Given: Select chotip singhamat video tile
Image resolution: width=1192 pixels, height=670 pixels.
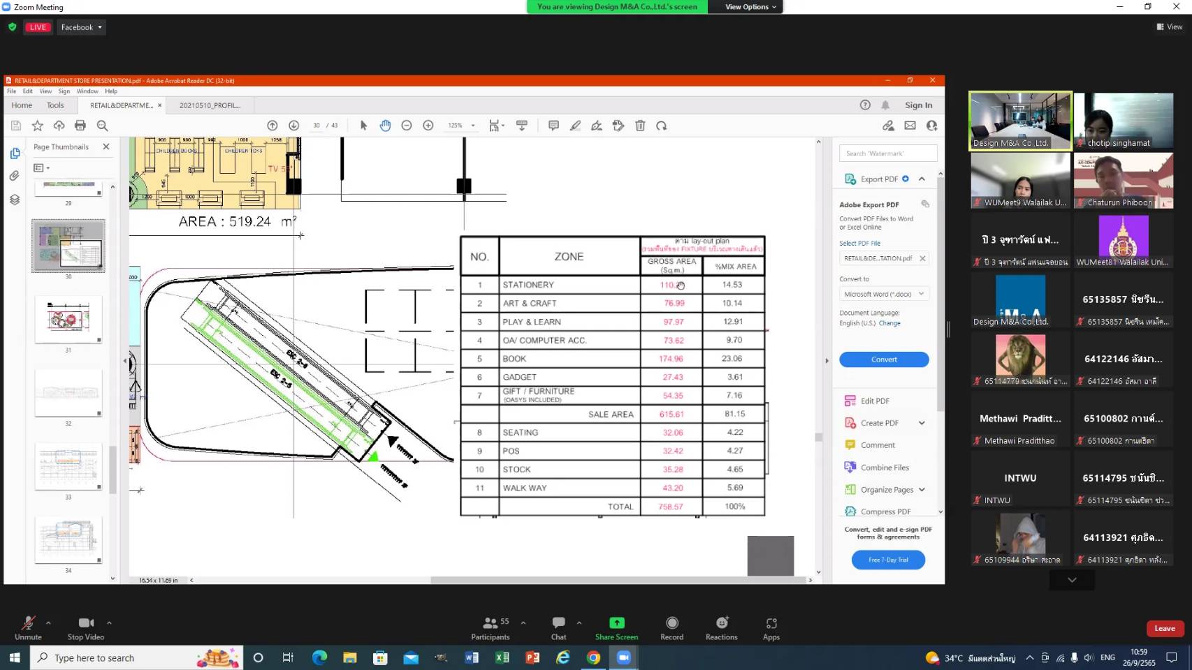Looking at the screenshot, I should click(x=1123, y=121).
